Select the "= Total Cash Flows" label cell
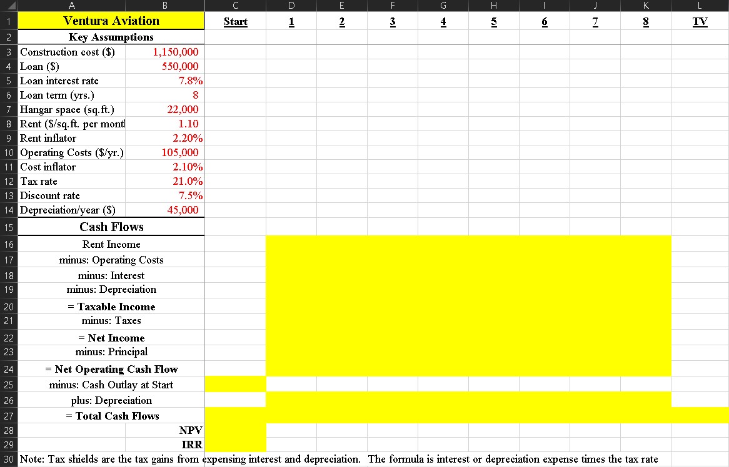 click(111, 416)
